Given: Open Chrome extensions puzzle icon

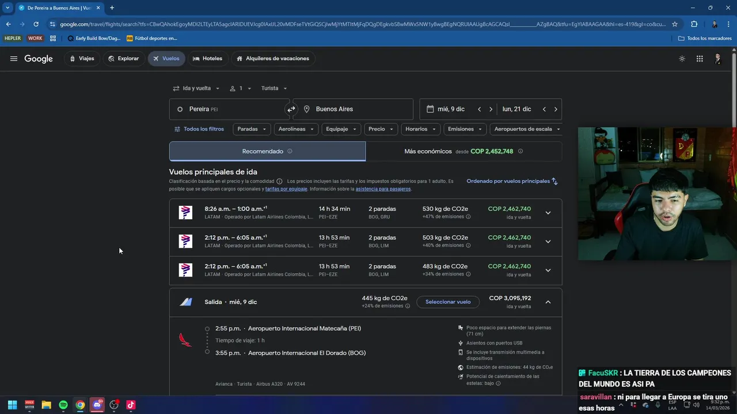Looking at the screenshot, I should 694,24.
